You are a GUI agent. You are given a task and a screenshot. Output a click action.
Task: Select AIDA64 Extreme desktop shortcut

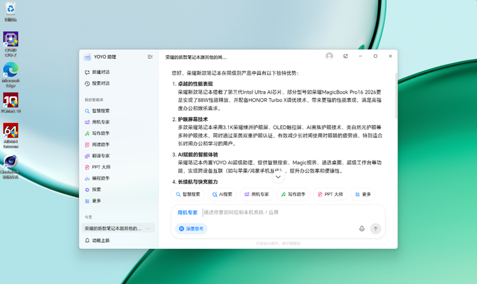(11, 136)
